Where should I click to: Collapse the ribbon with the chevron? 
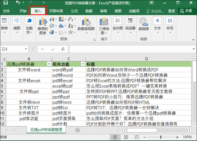[x=193, y=40]
